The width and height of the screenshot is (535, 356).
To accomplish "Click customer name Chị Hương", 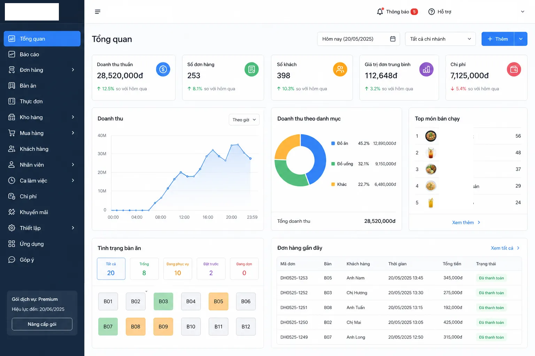I will pyautogui.click(x=357, y=293).
